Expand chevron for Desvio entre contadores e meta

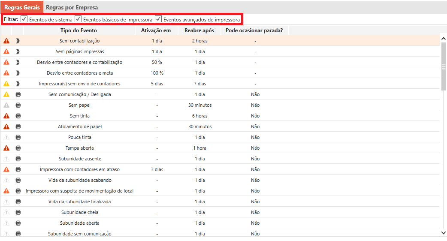(18, 73)
